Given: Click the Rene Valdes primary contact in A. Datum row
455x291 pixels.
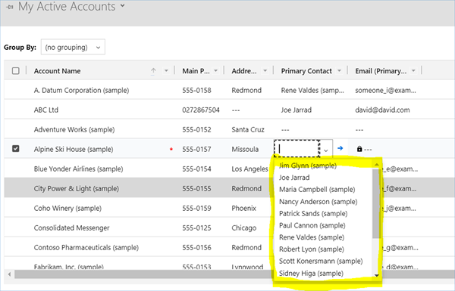Looking at the screenshot, I should tap(312, 90).
